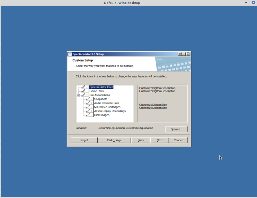Click the Spectaculator Core feature install icon

(x=85, y=87)
